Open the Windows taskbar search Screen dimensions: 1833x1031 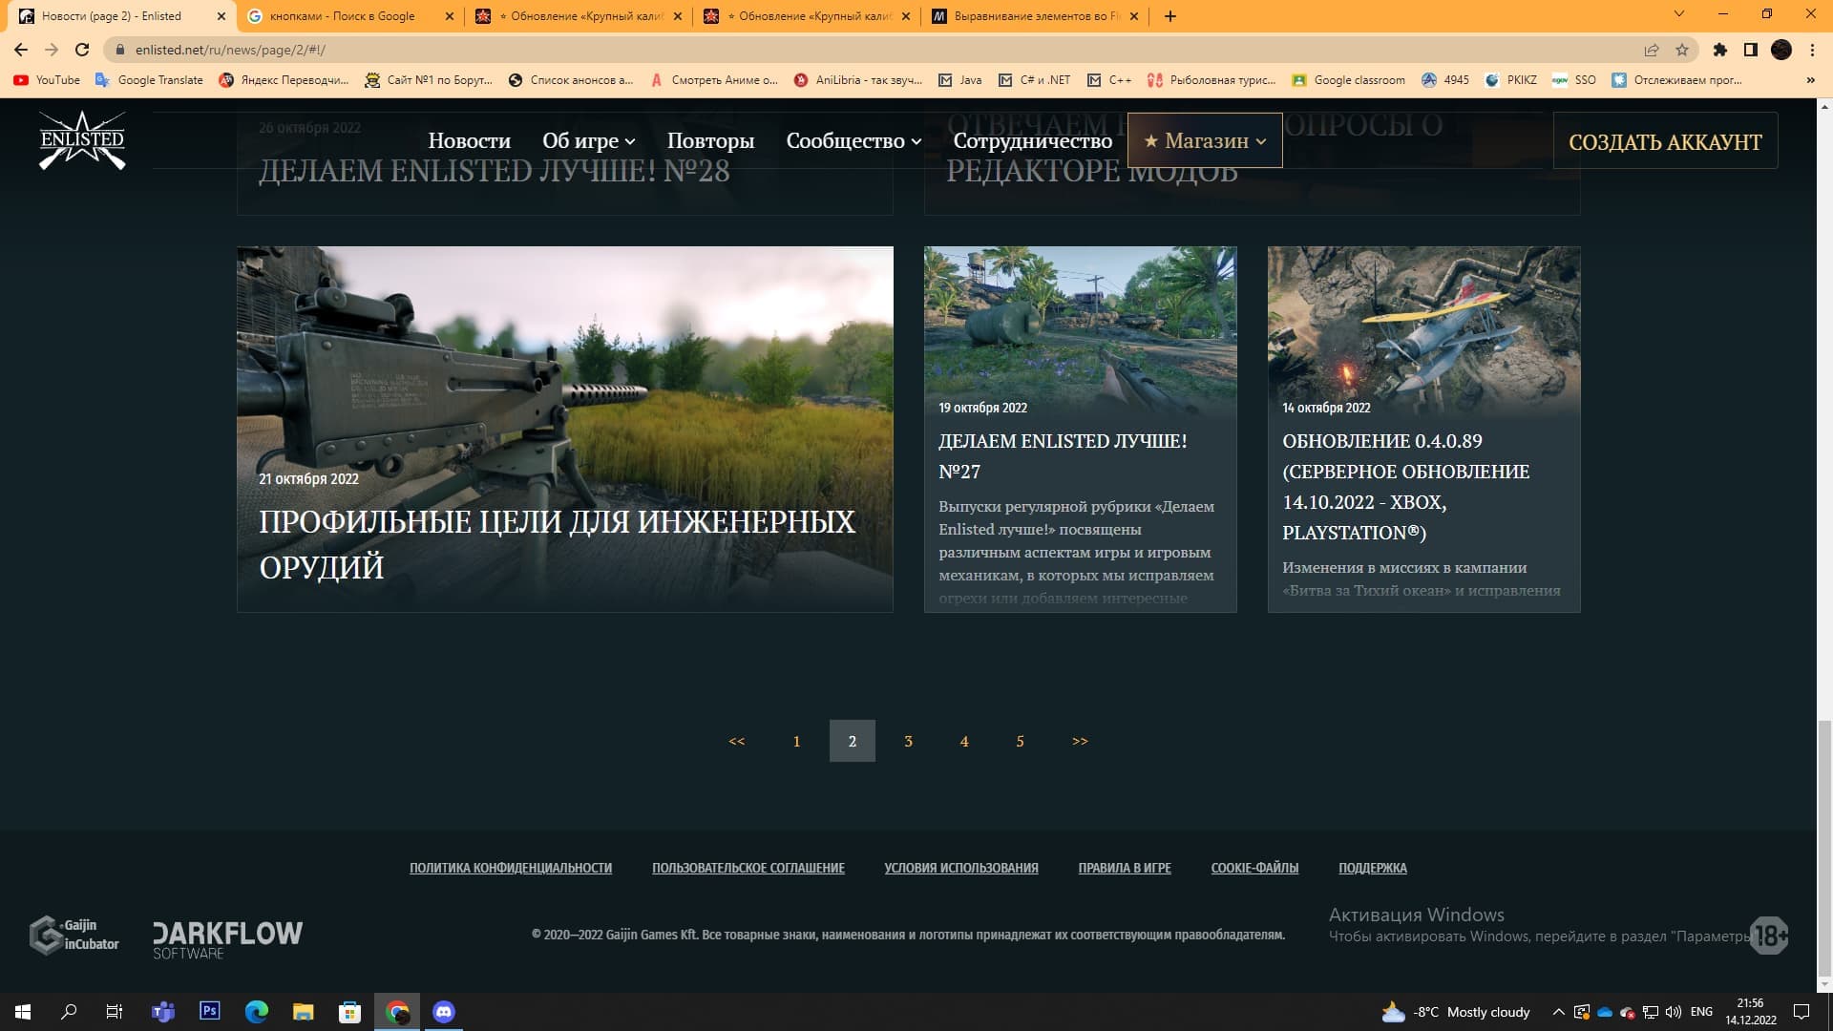tap(69, 1012)
